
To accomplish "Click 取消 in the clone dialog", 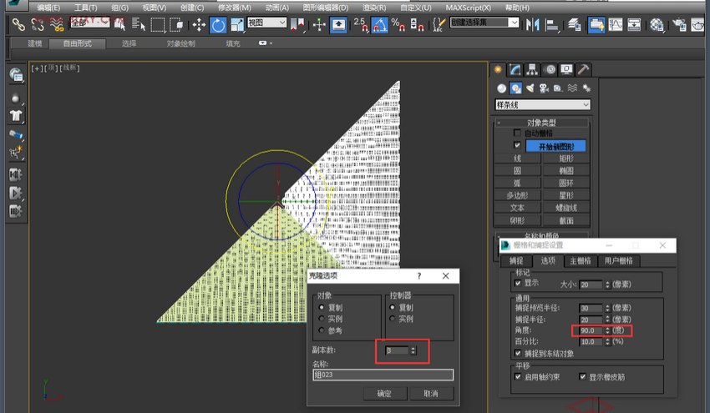I will pyautogui.click(x=431, y=394).
